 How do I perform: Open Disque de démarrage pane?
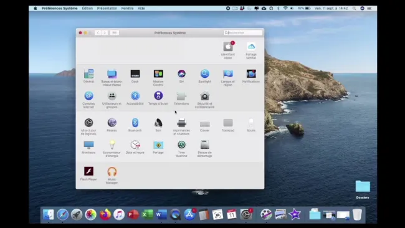(x=205, y=145)
